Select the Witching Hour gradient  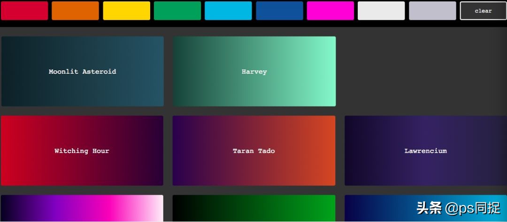click(x=82, y=151)
